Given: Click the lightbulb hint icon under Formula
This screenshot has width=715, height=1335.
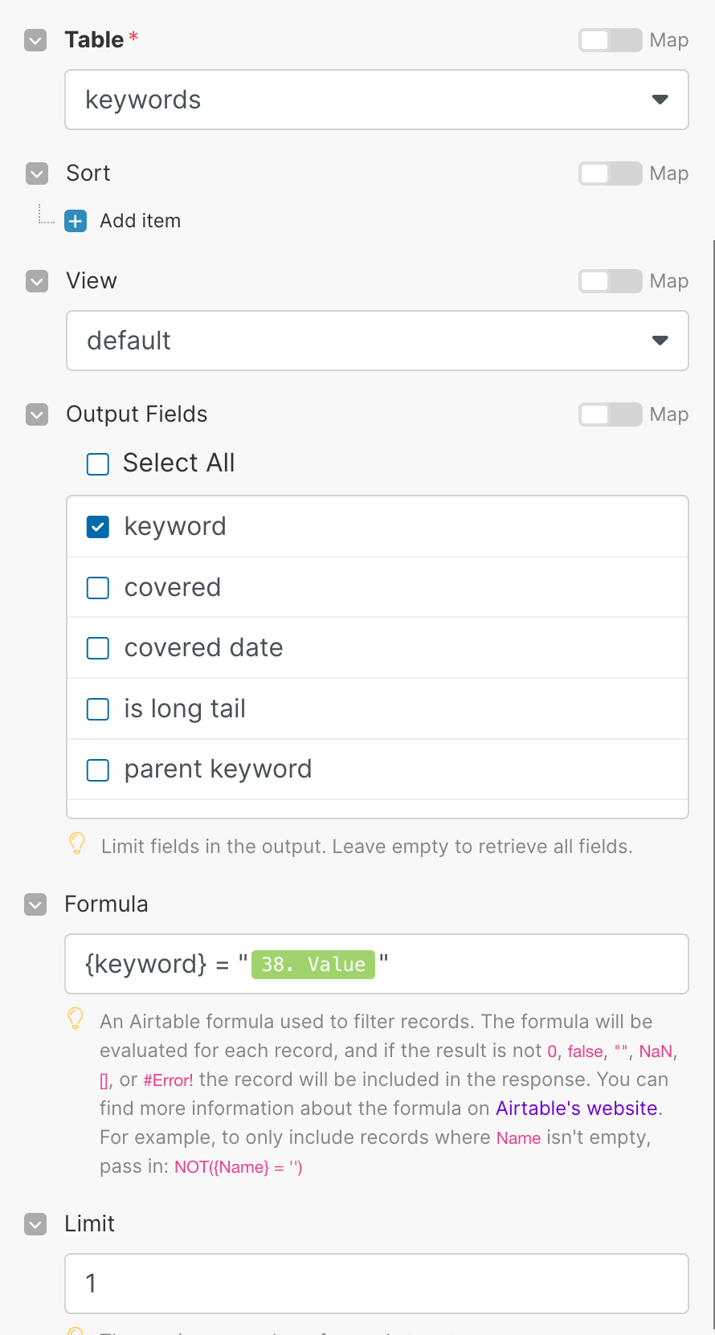Looking at the screenshot, I should pyautogui.click(x=76, y=1019).
